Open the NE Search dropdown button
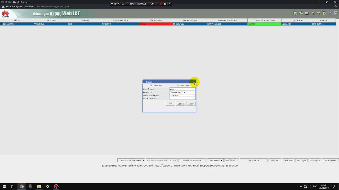The width and height of the screenshot is (339, 190). [x=215, y=160]
